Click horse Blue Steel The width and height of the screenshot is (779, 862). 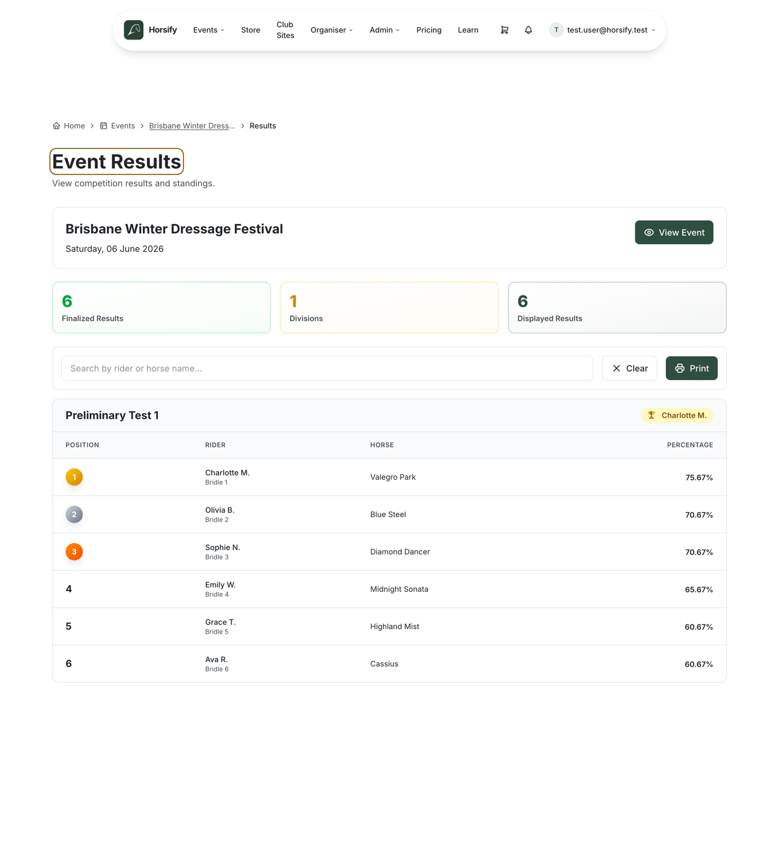click(388, 514)
